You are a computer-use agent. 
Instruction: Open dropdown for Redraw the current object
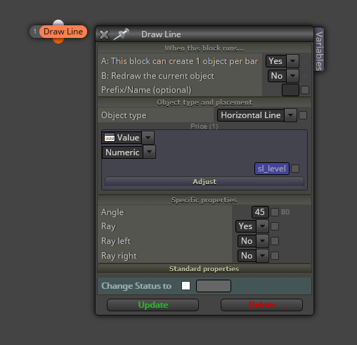pos(292,76)
